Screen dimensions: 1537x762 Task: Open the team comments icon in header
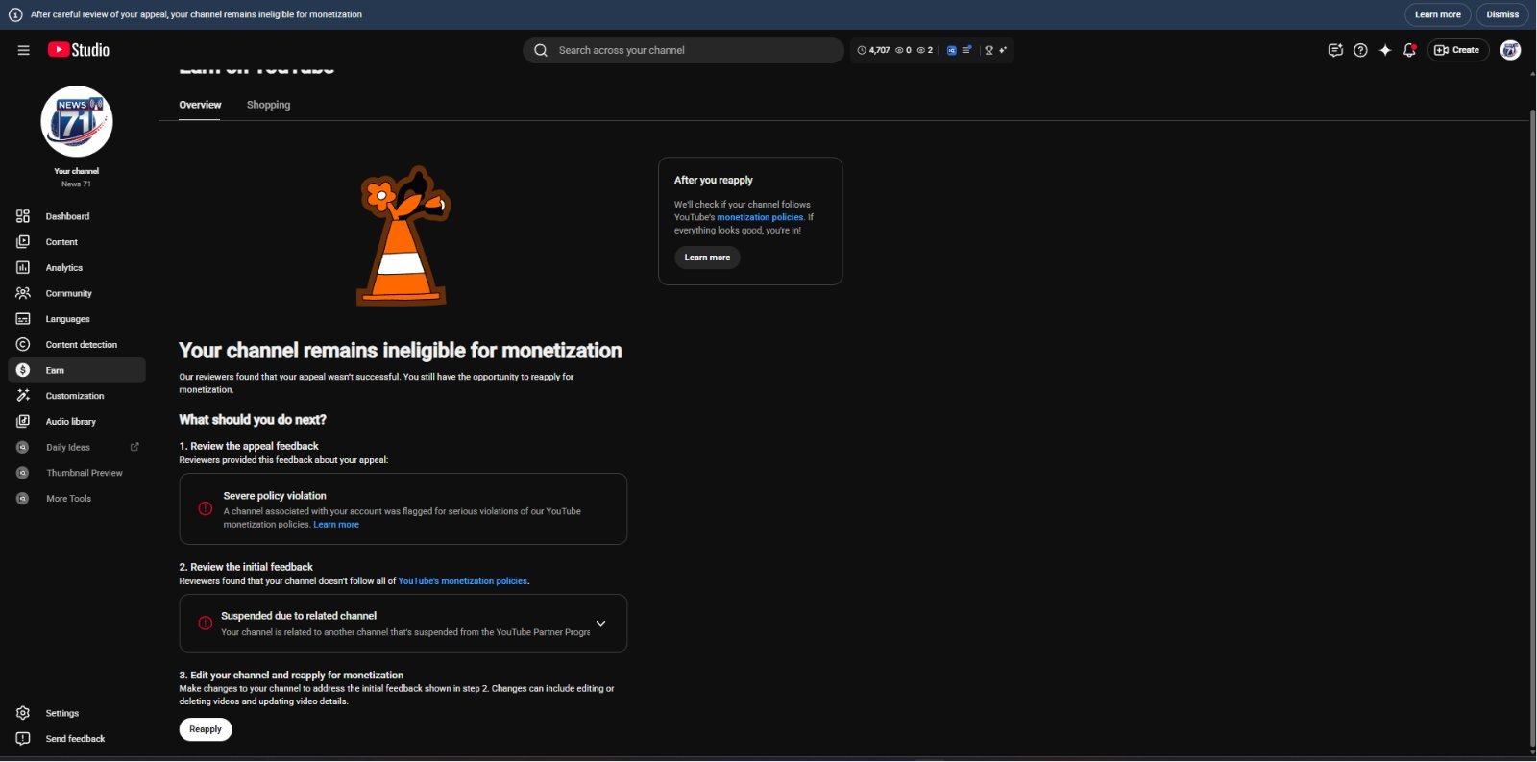click(1335, 50)
